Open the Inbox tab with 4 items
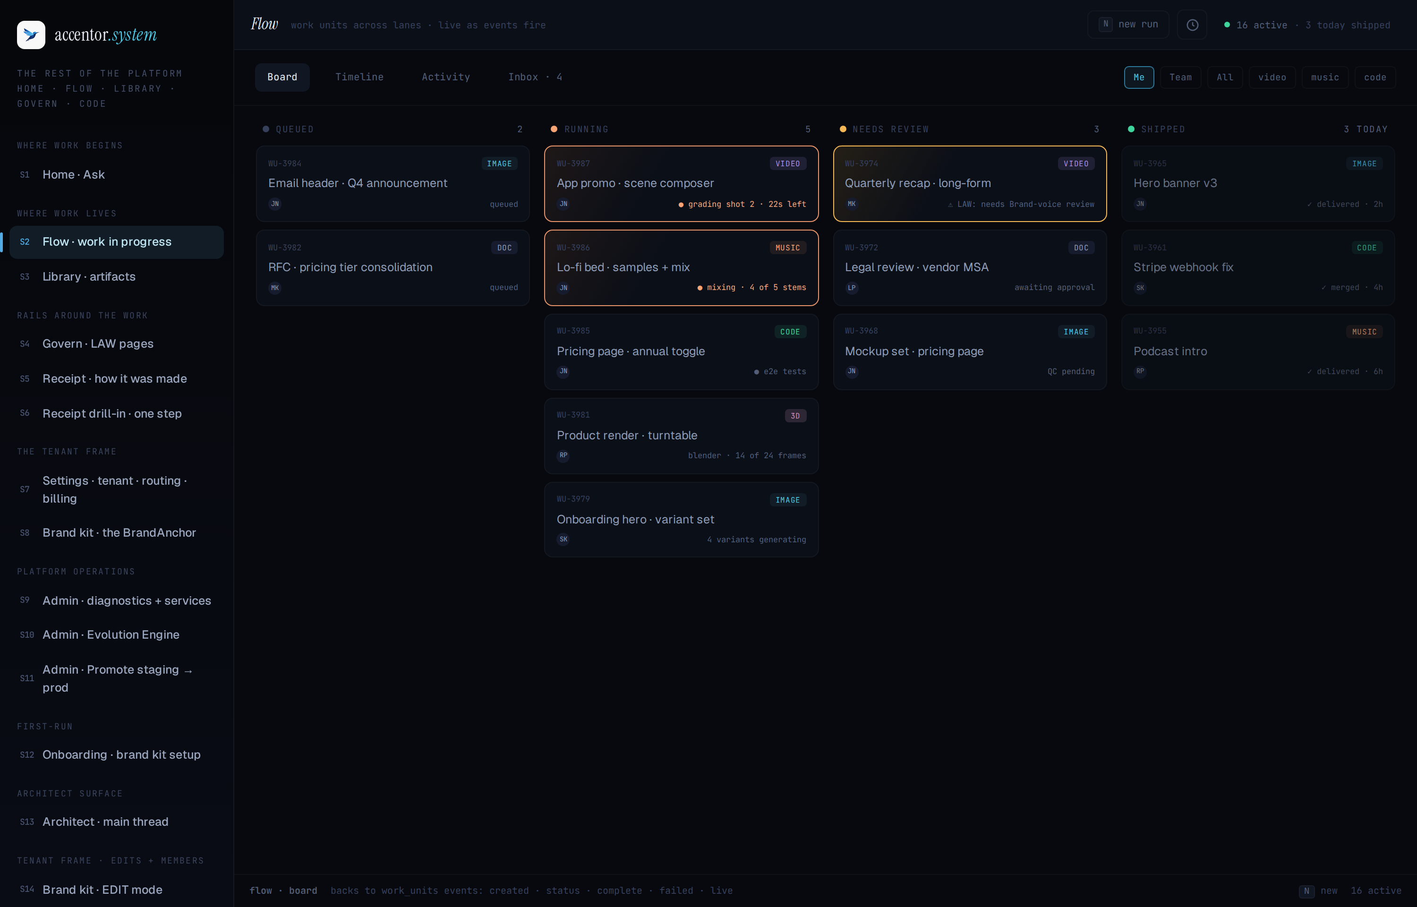This screenshot has height=907, width=1417. tap(535, 77)
